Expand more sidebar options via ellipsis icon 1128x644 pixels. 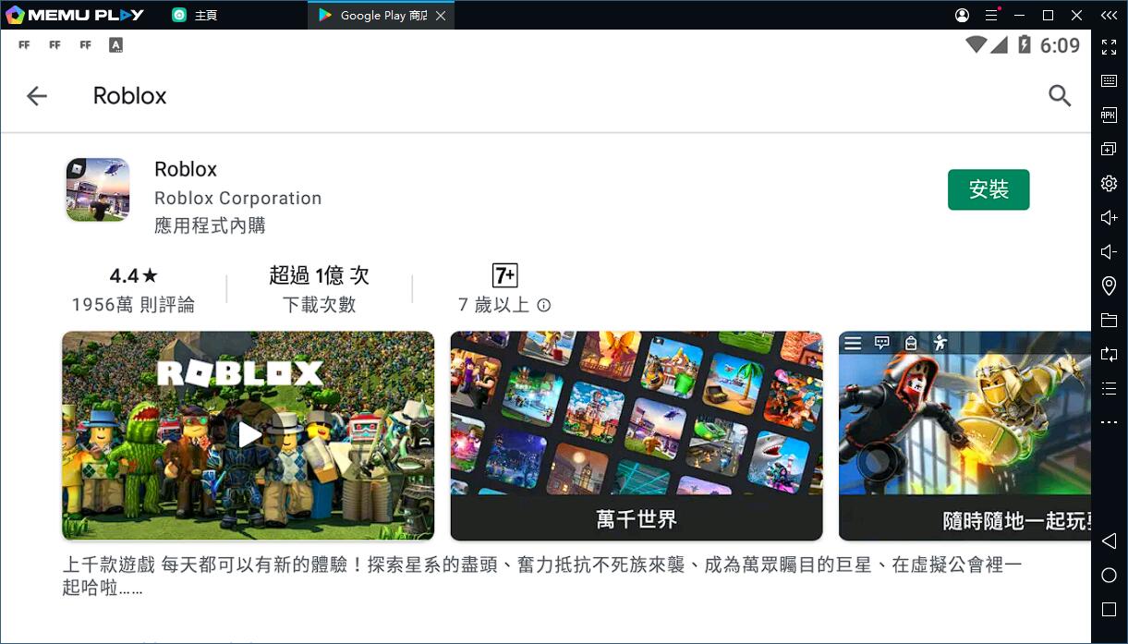pos(1109,421)
